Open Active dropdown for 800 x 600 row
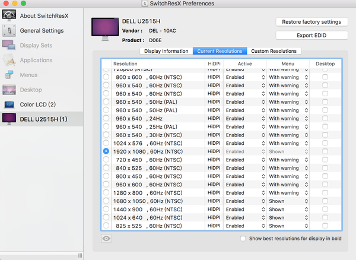356x260 pixels. point(245,77)
